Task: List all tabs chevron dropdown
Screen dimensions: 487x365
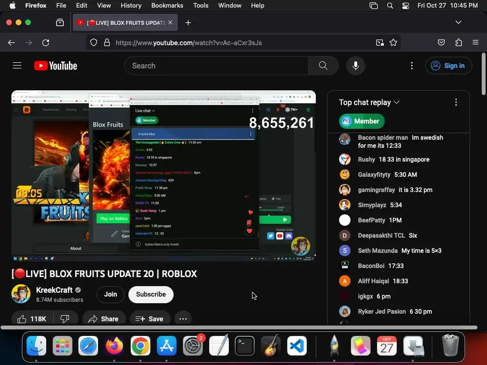Action: pyautogui.click(x=458, y=22)
